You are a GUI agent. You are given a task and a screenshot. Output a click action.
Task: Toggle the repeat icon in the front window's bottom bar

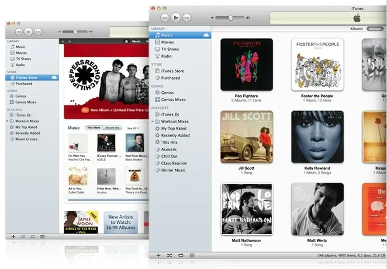tap(181, 255)
